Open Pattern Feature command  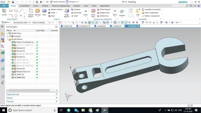tap(55, 9)
